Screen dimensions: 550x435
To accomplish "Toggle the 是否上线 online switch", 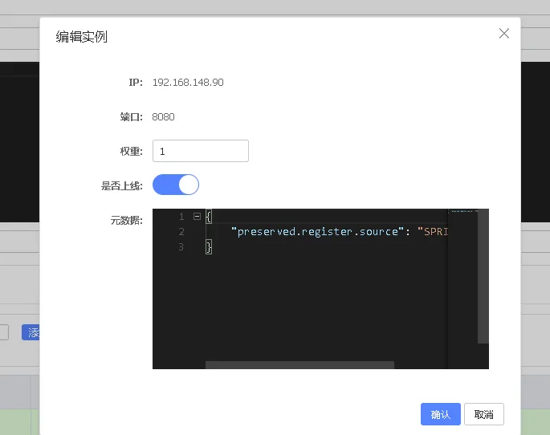I will [x=176, y=185].
